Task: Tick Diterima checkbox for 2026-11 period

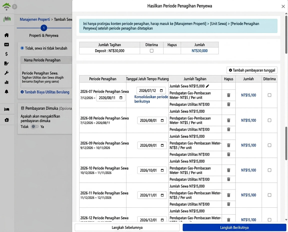Action: tap(269, 195)
